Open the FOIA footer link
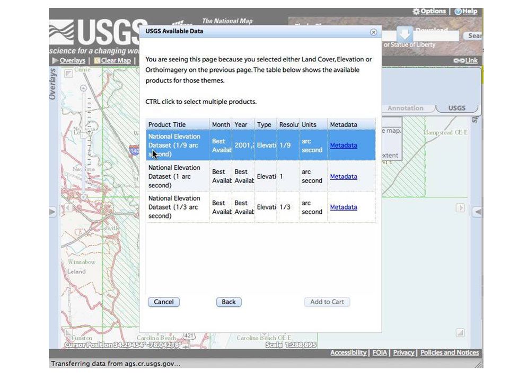The image size is (509, 381). [380, 353]
